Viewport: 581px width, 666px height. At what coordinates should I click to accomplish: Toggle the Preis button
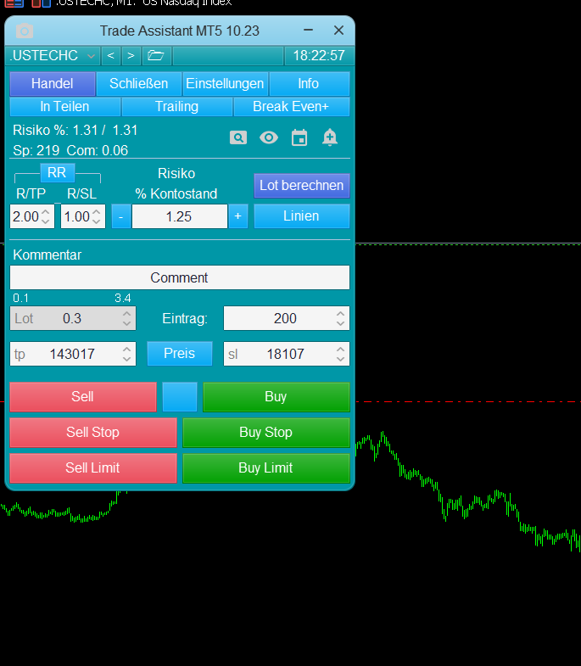coord(179,354)
